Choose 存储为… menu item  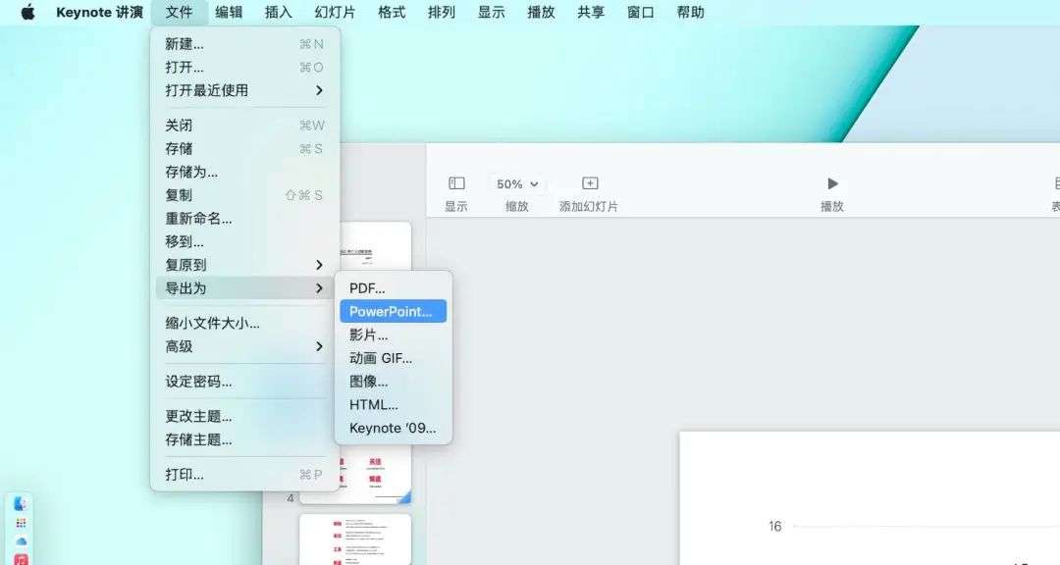point(244,172)
